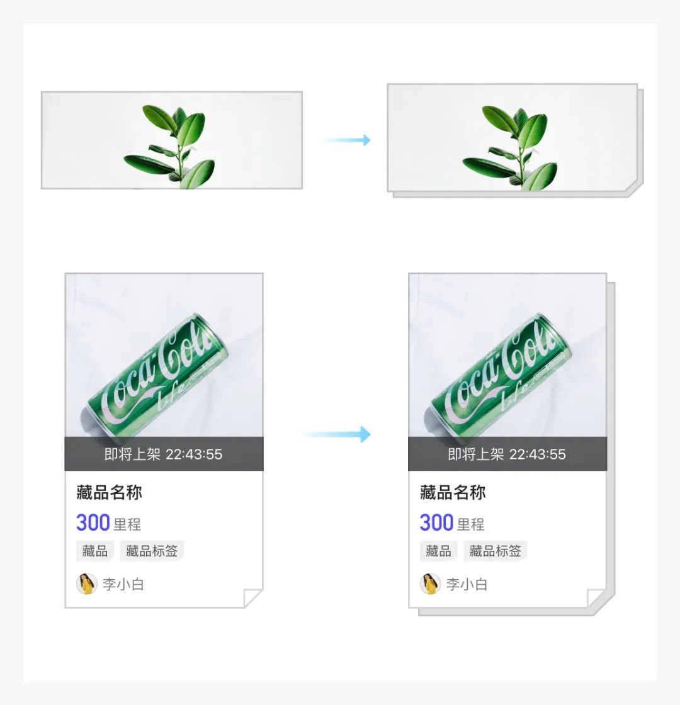Click folded corner of right card
The height and width of the screenshot is (705, 680).
tap(596, 599)
